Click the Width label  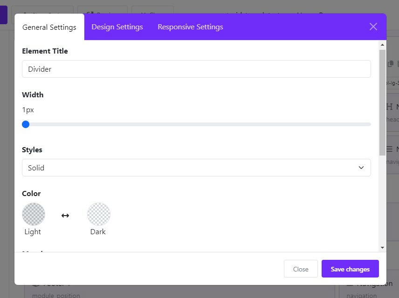point(33,95)
